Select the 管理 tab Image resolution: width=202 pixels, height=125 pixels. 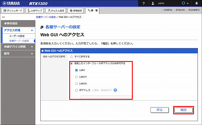click(x=92, y=11)
